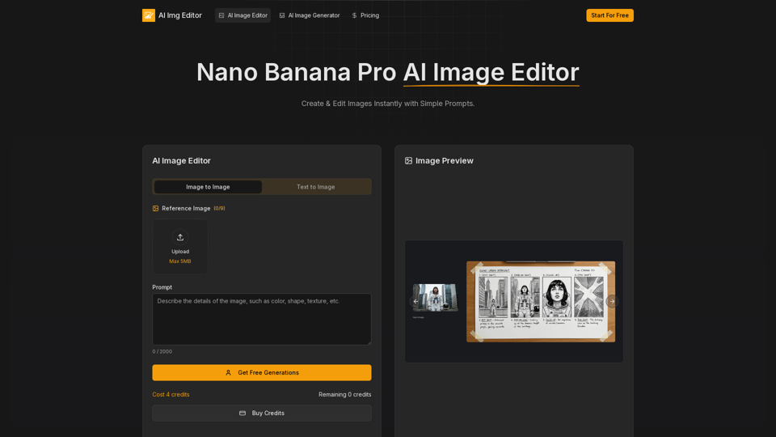Click the "0 / 2000" character counter
This screenshot has height=437, width=776.
click(x=162, y=351)
